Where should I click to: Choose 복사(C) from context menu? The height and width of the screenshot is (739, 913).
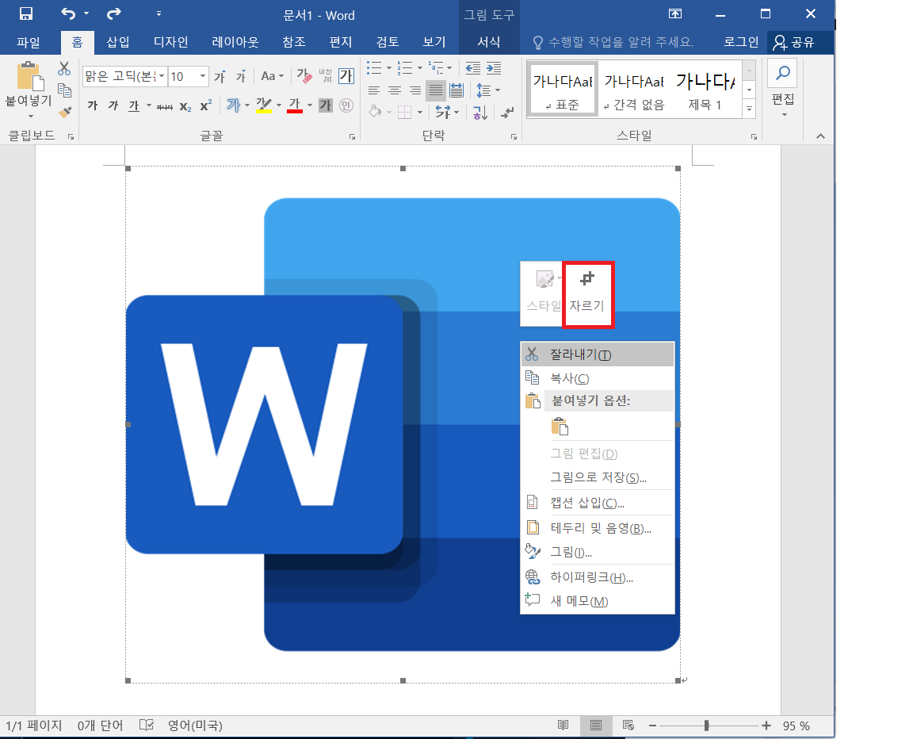598,378
